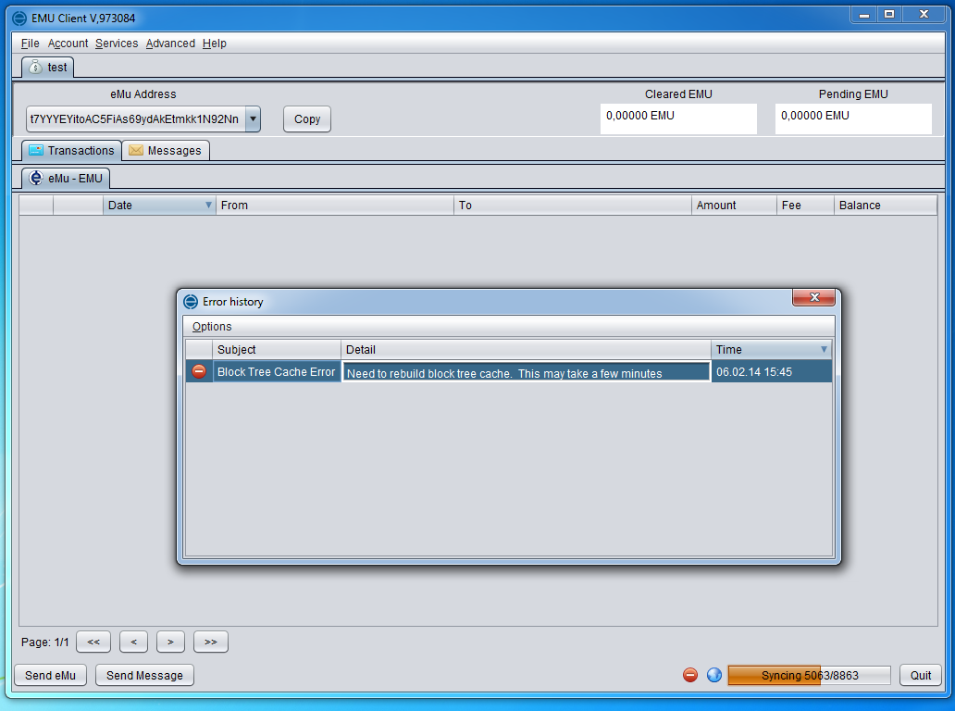Viewport: 955px width, 711px height.
Task: Sort errors by the Time column
Action: coord(771,350)
